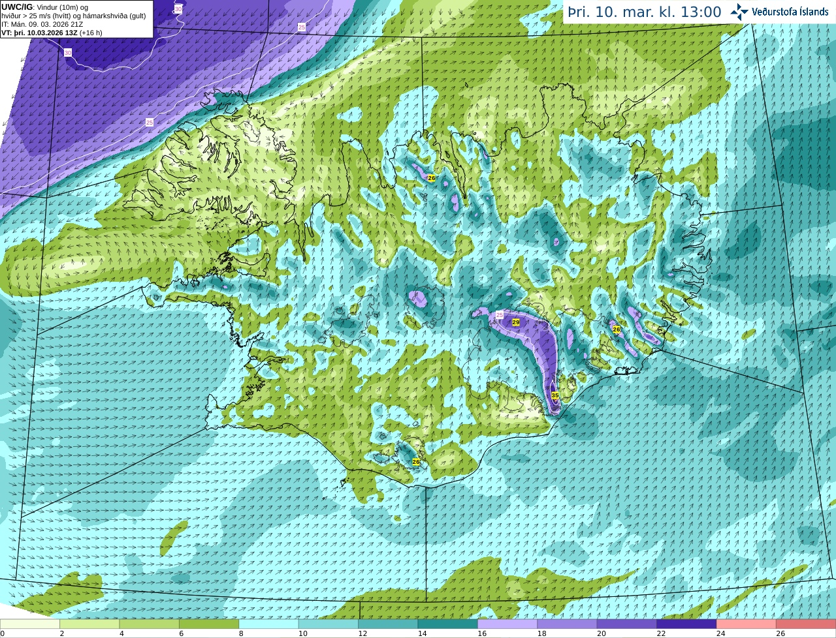
Task: Pick the 18–20 m/s light purple swatch
Action: (567, 624)
